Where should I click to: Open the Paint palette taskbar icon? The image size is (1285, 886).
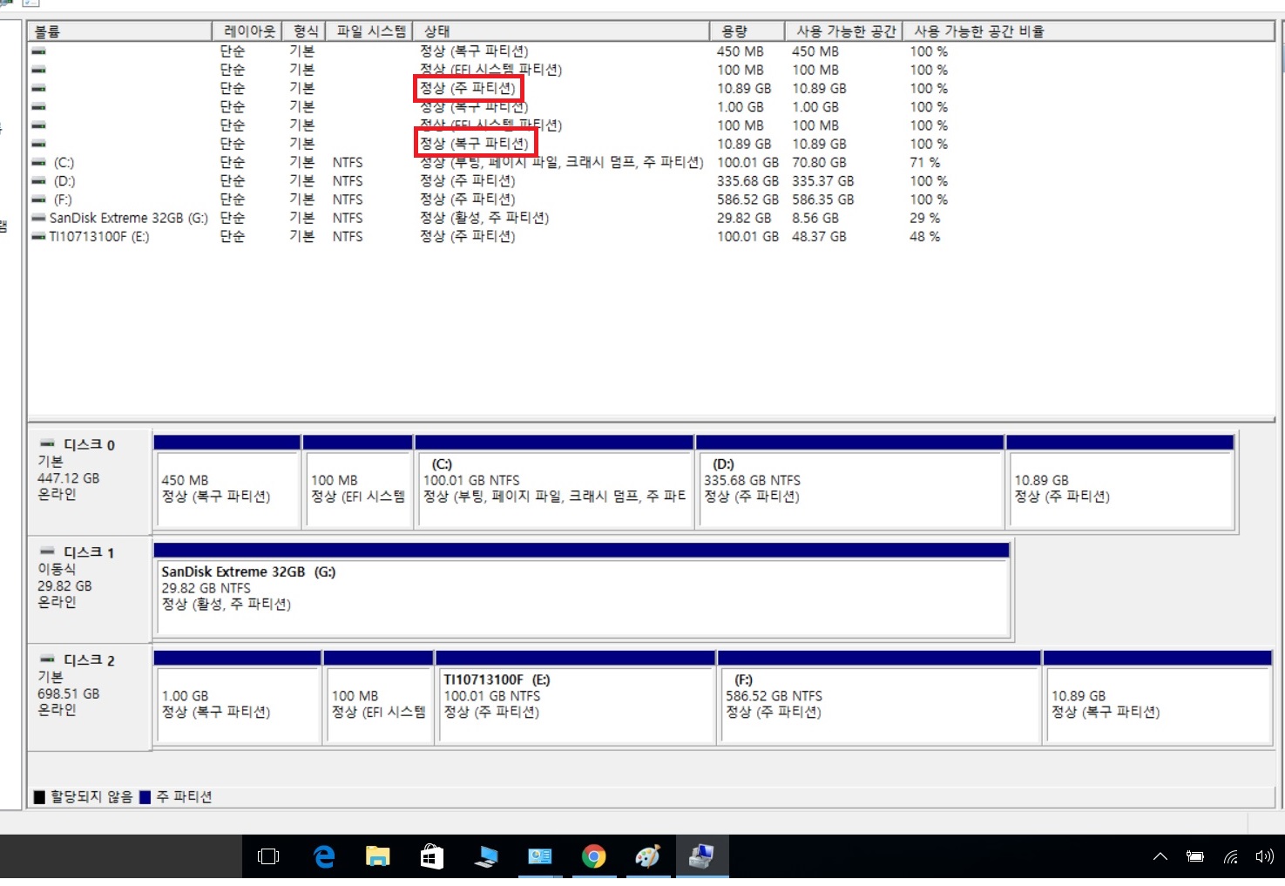click(x=647, y=856)
